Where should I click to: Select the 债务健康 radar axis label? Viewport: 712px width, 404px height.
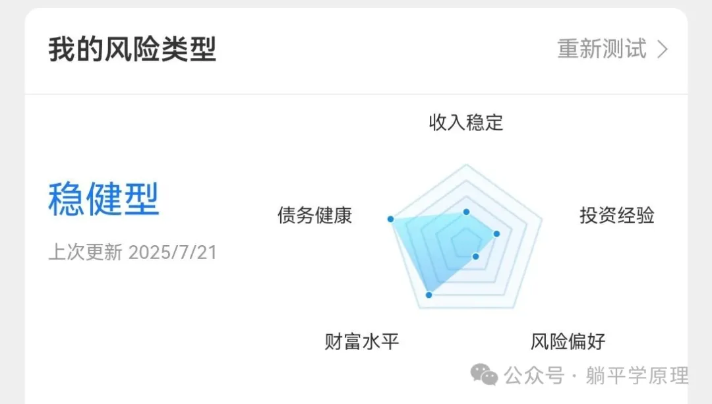click(x=314, y=215)
